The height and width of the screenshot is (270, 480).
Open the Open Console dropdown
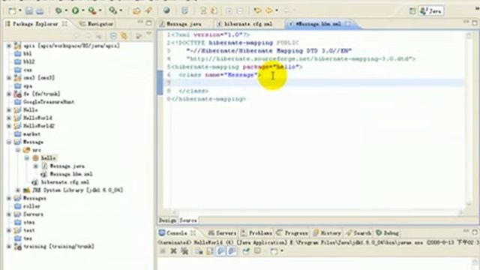point(282,251)
